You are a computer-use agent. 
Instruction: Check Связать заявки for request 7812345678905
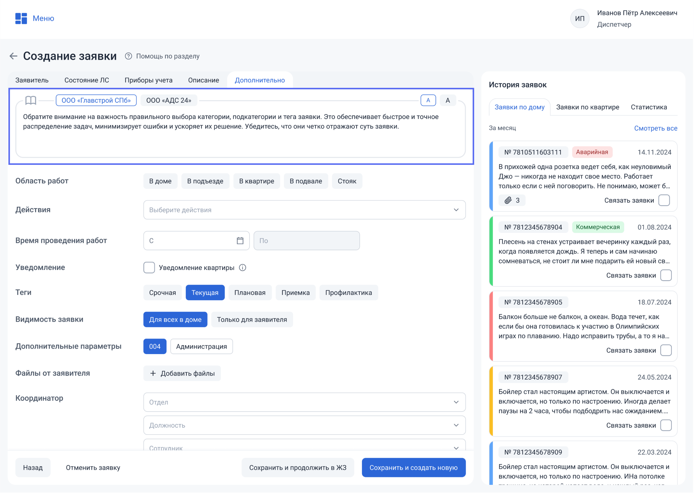pos(666,351)
